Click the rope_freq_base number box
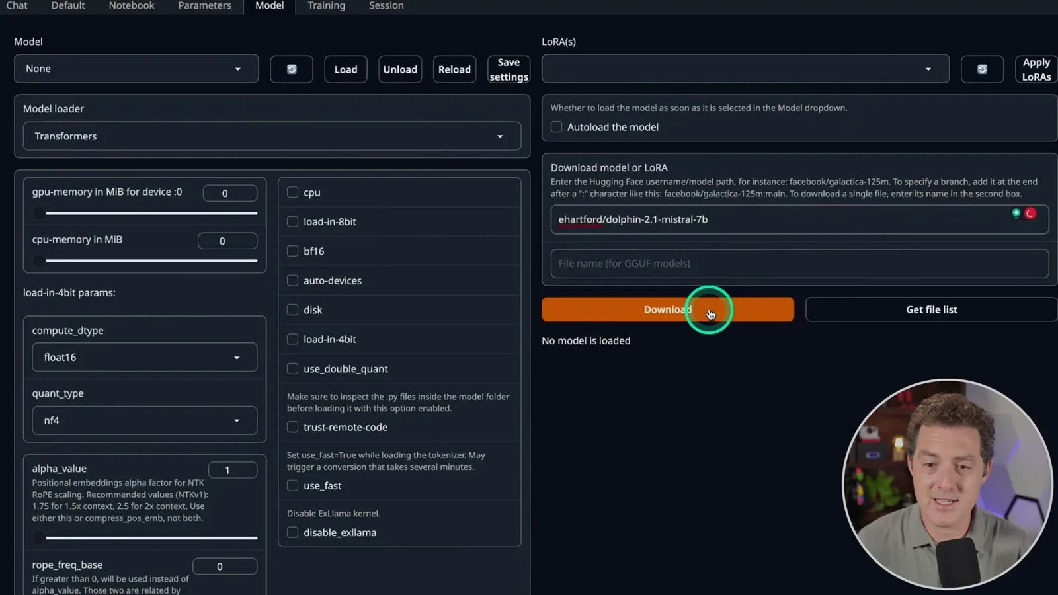Screen dimensions: 1058x595 click(x=225, y=566)
